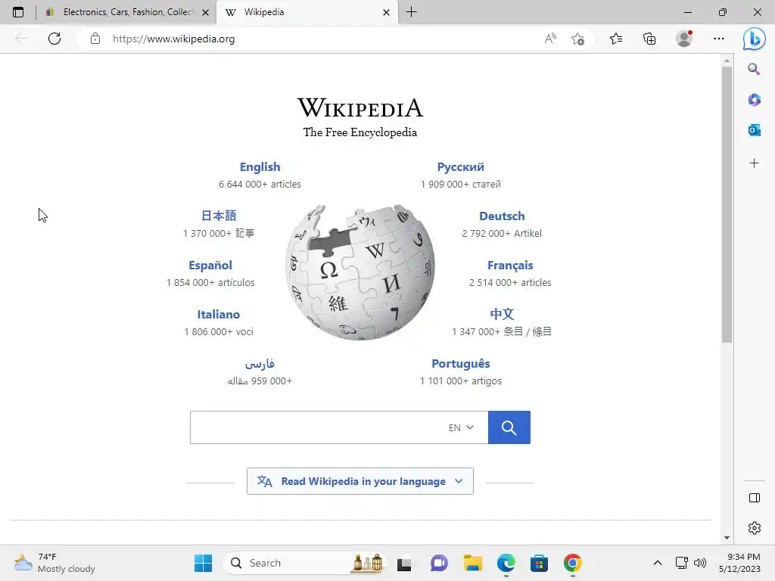775x581 pixels.
Task: Open Task View on the taskbar
Action: coord(404,563)
